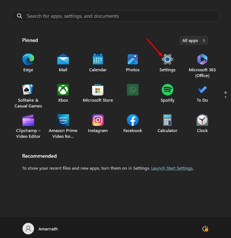The height and width of the screenshot is (238, 231).
Task: Click the search box for apps and settings
Action: 115,16
